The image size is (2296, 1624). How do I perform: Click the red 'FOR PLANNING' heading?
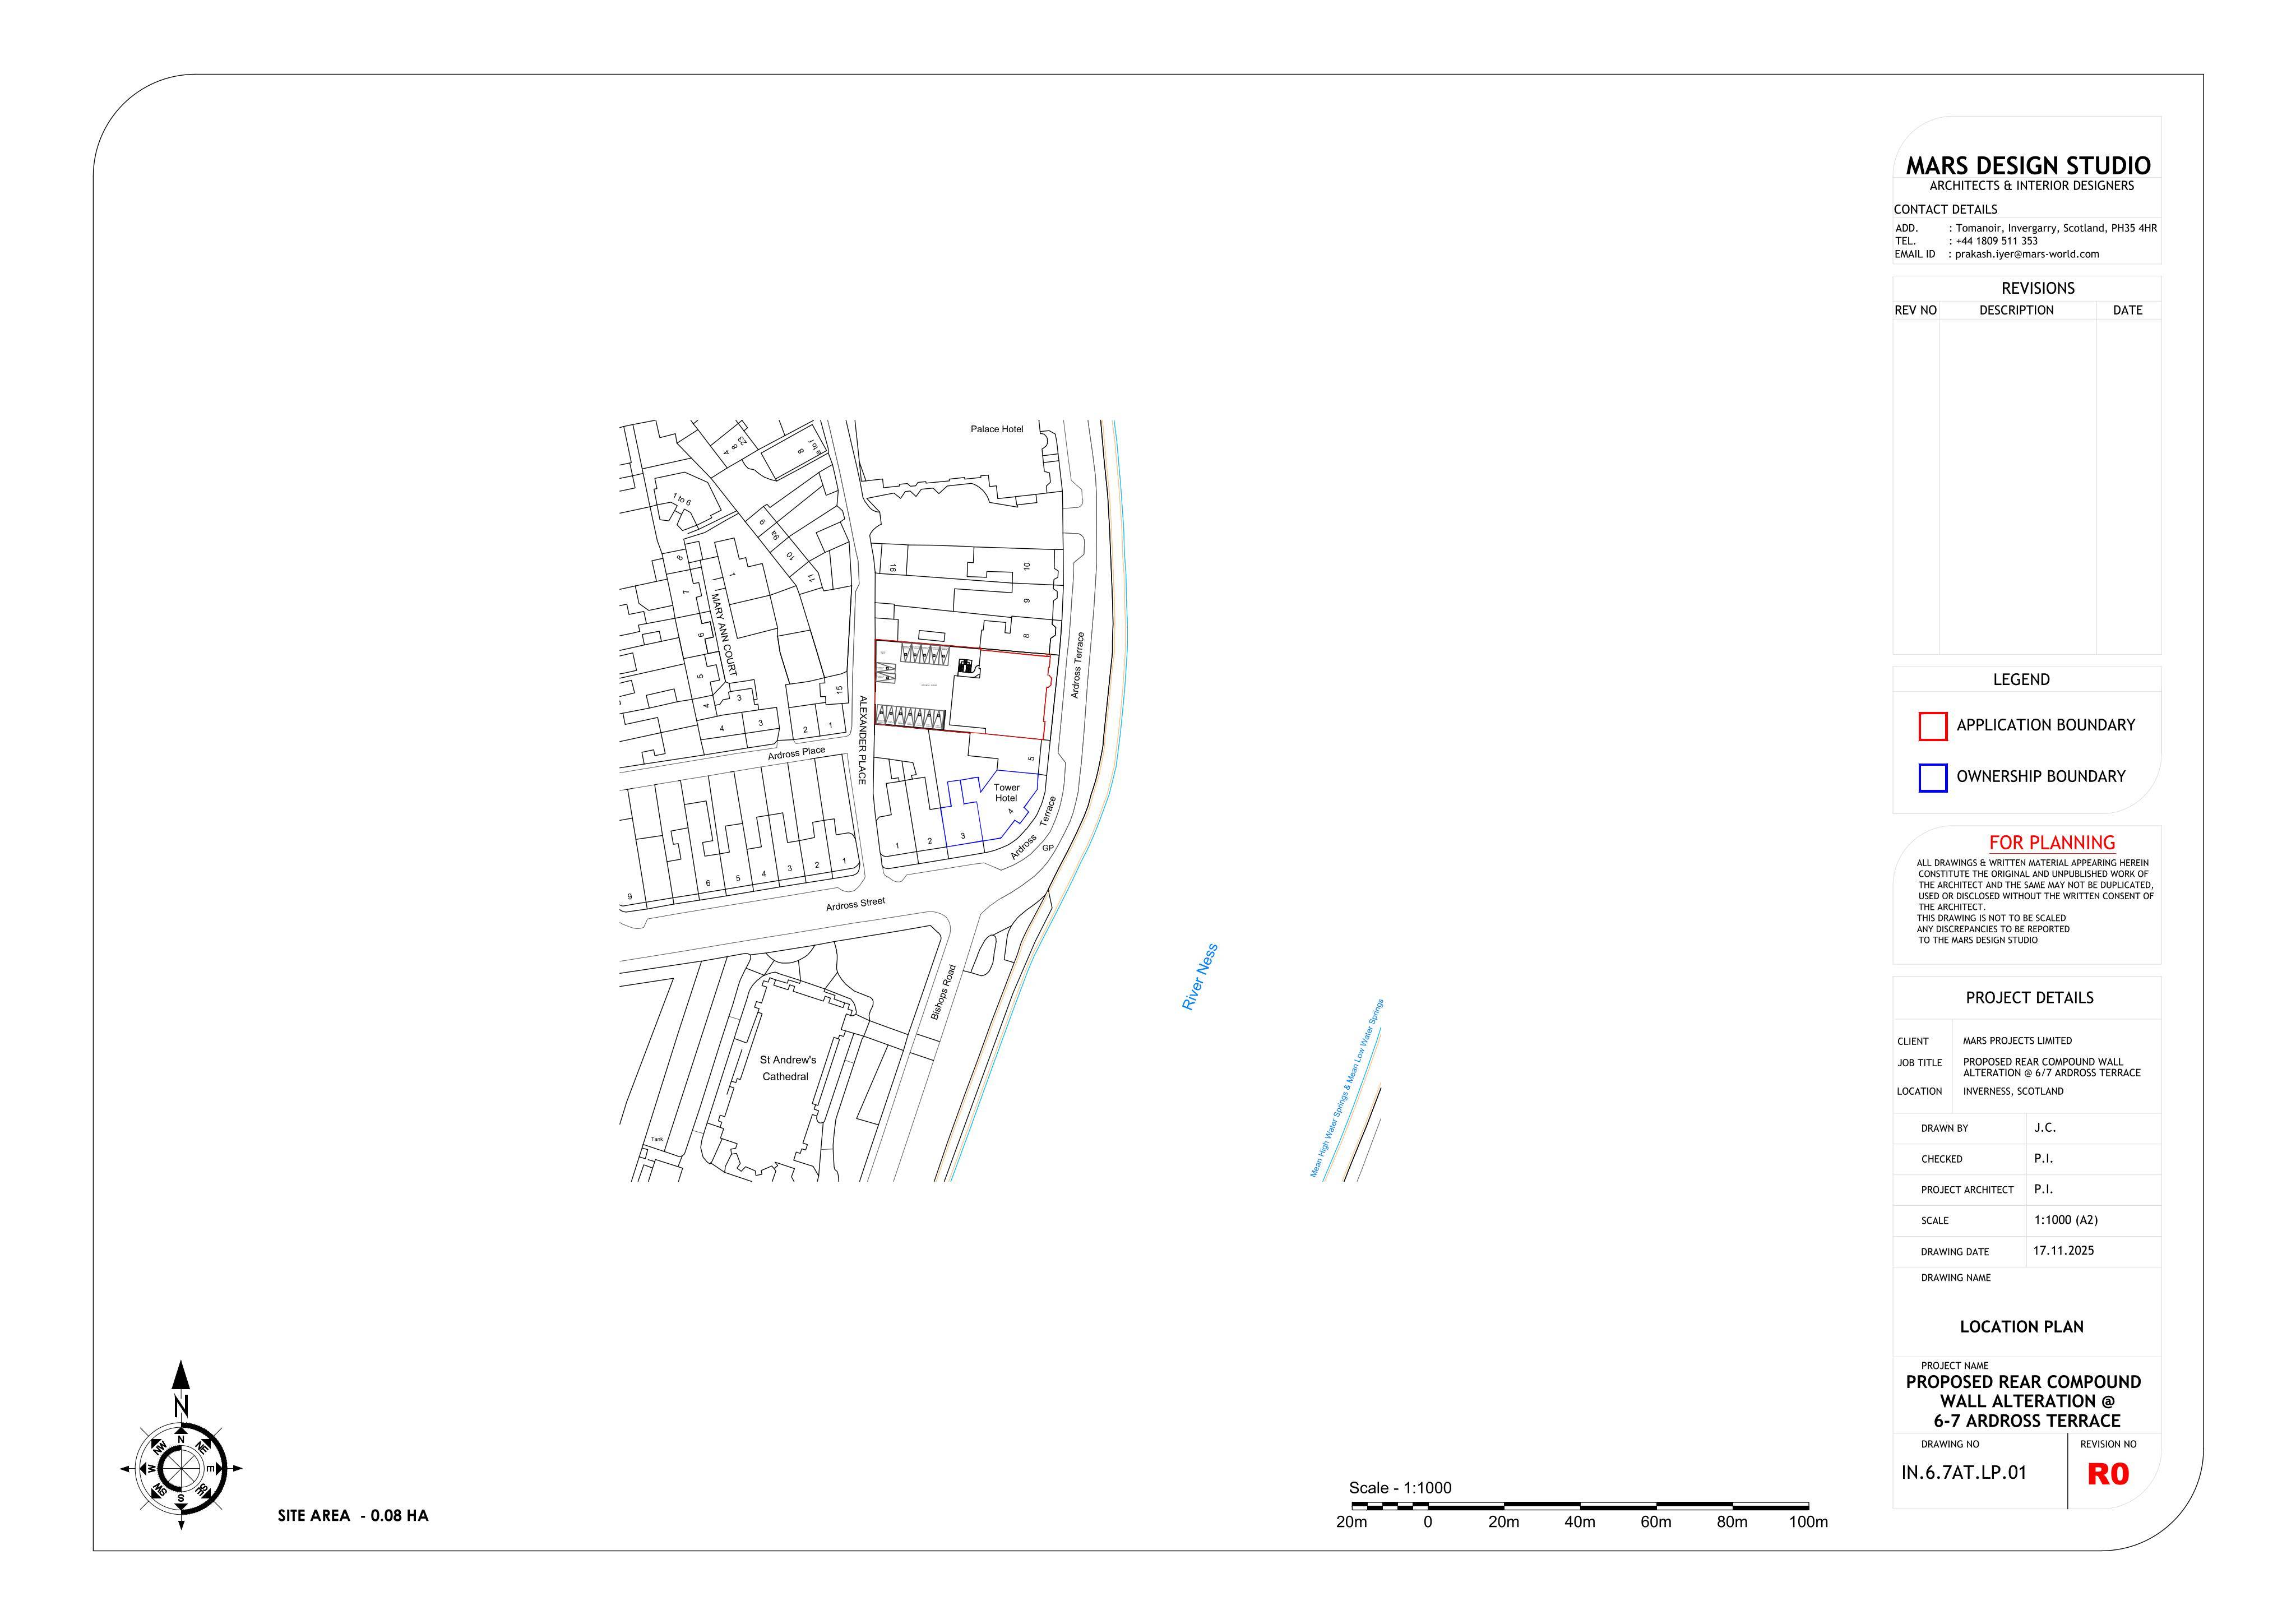(2051, 842)
